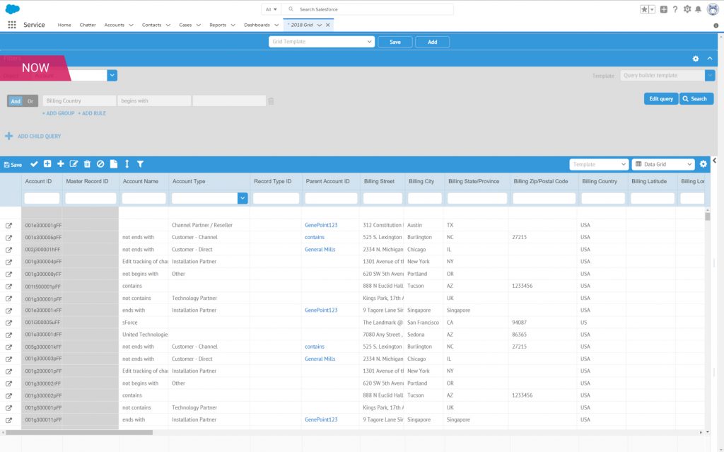The height and width of the screenshot is (452, 724).
Task: Switch to the Chatter tab
Action: pyautogui.click(x=87, y=23)
